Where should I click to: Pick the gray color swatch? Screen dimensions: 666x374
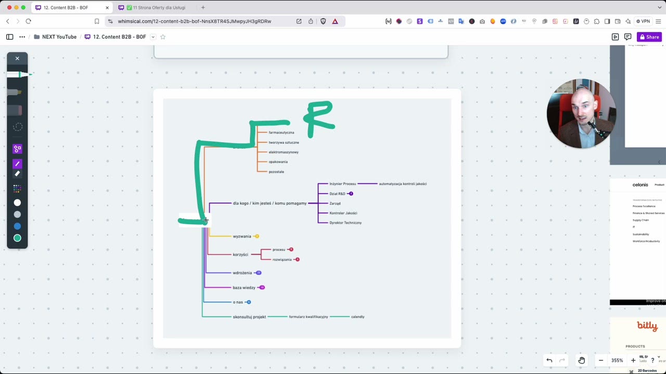point(17,215)
